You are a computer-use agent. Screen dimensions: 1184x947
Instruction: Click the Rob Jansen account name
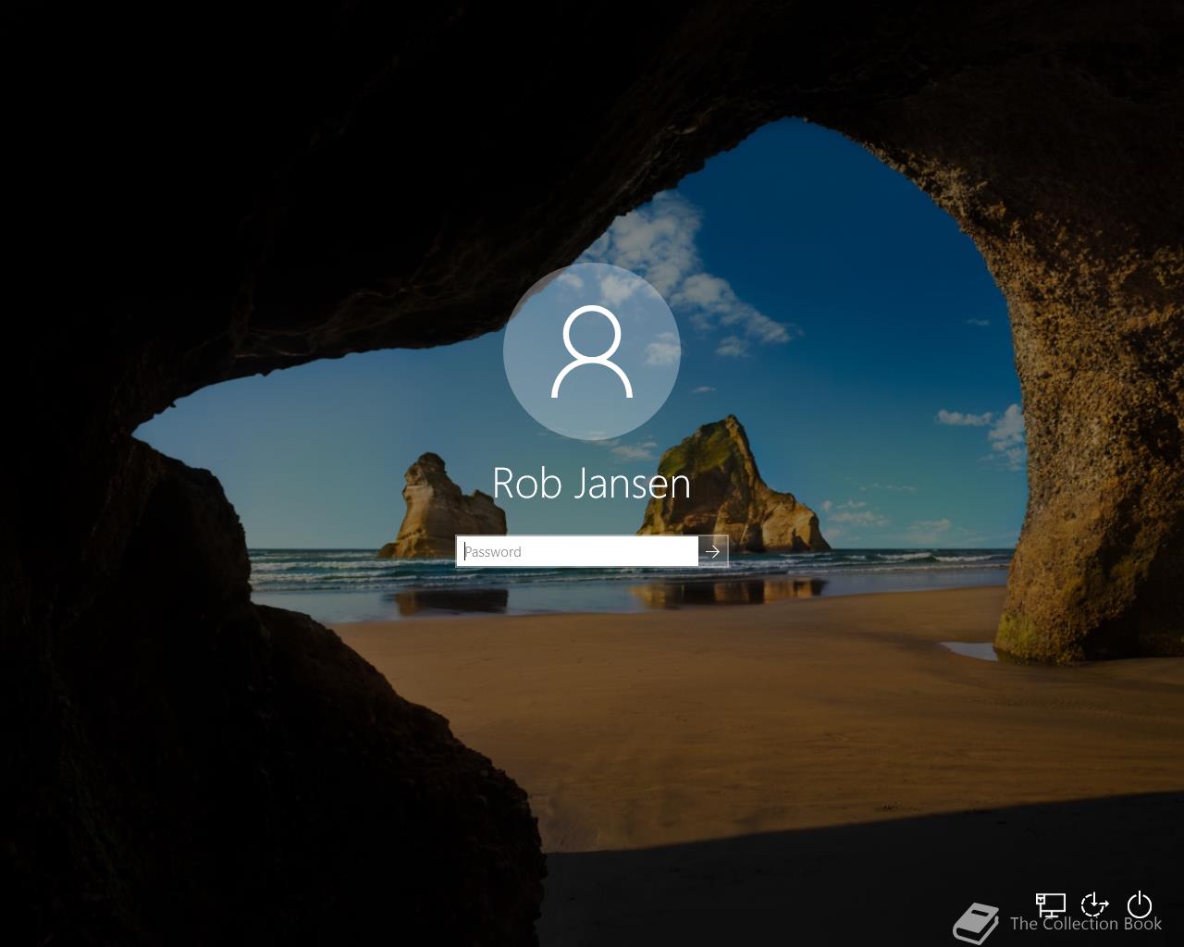click(x=592, y=483)
